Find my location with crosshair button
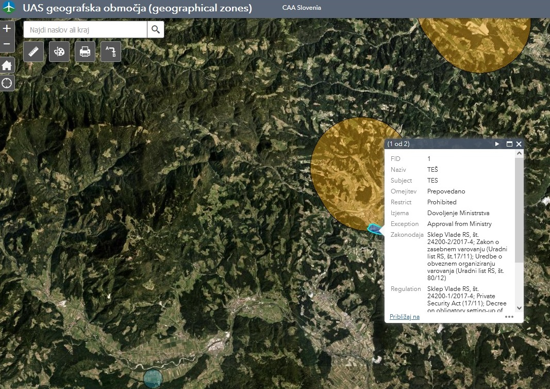 click(x=7, y=83)
